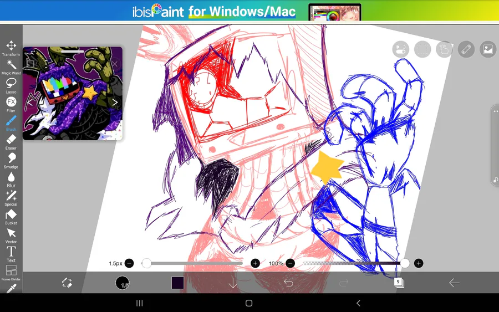Tap the brush/eraser swap icon
Screen dimensions: 499x312
(67, 283)
